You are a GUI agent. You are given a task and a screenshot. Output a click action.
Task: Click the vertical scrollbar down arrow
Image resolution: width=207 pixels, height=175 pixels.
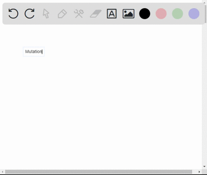click(204, 166)
